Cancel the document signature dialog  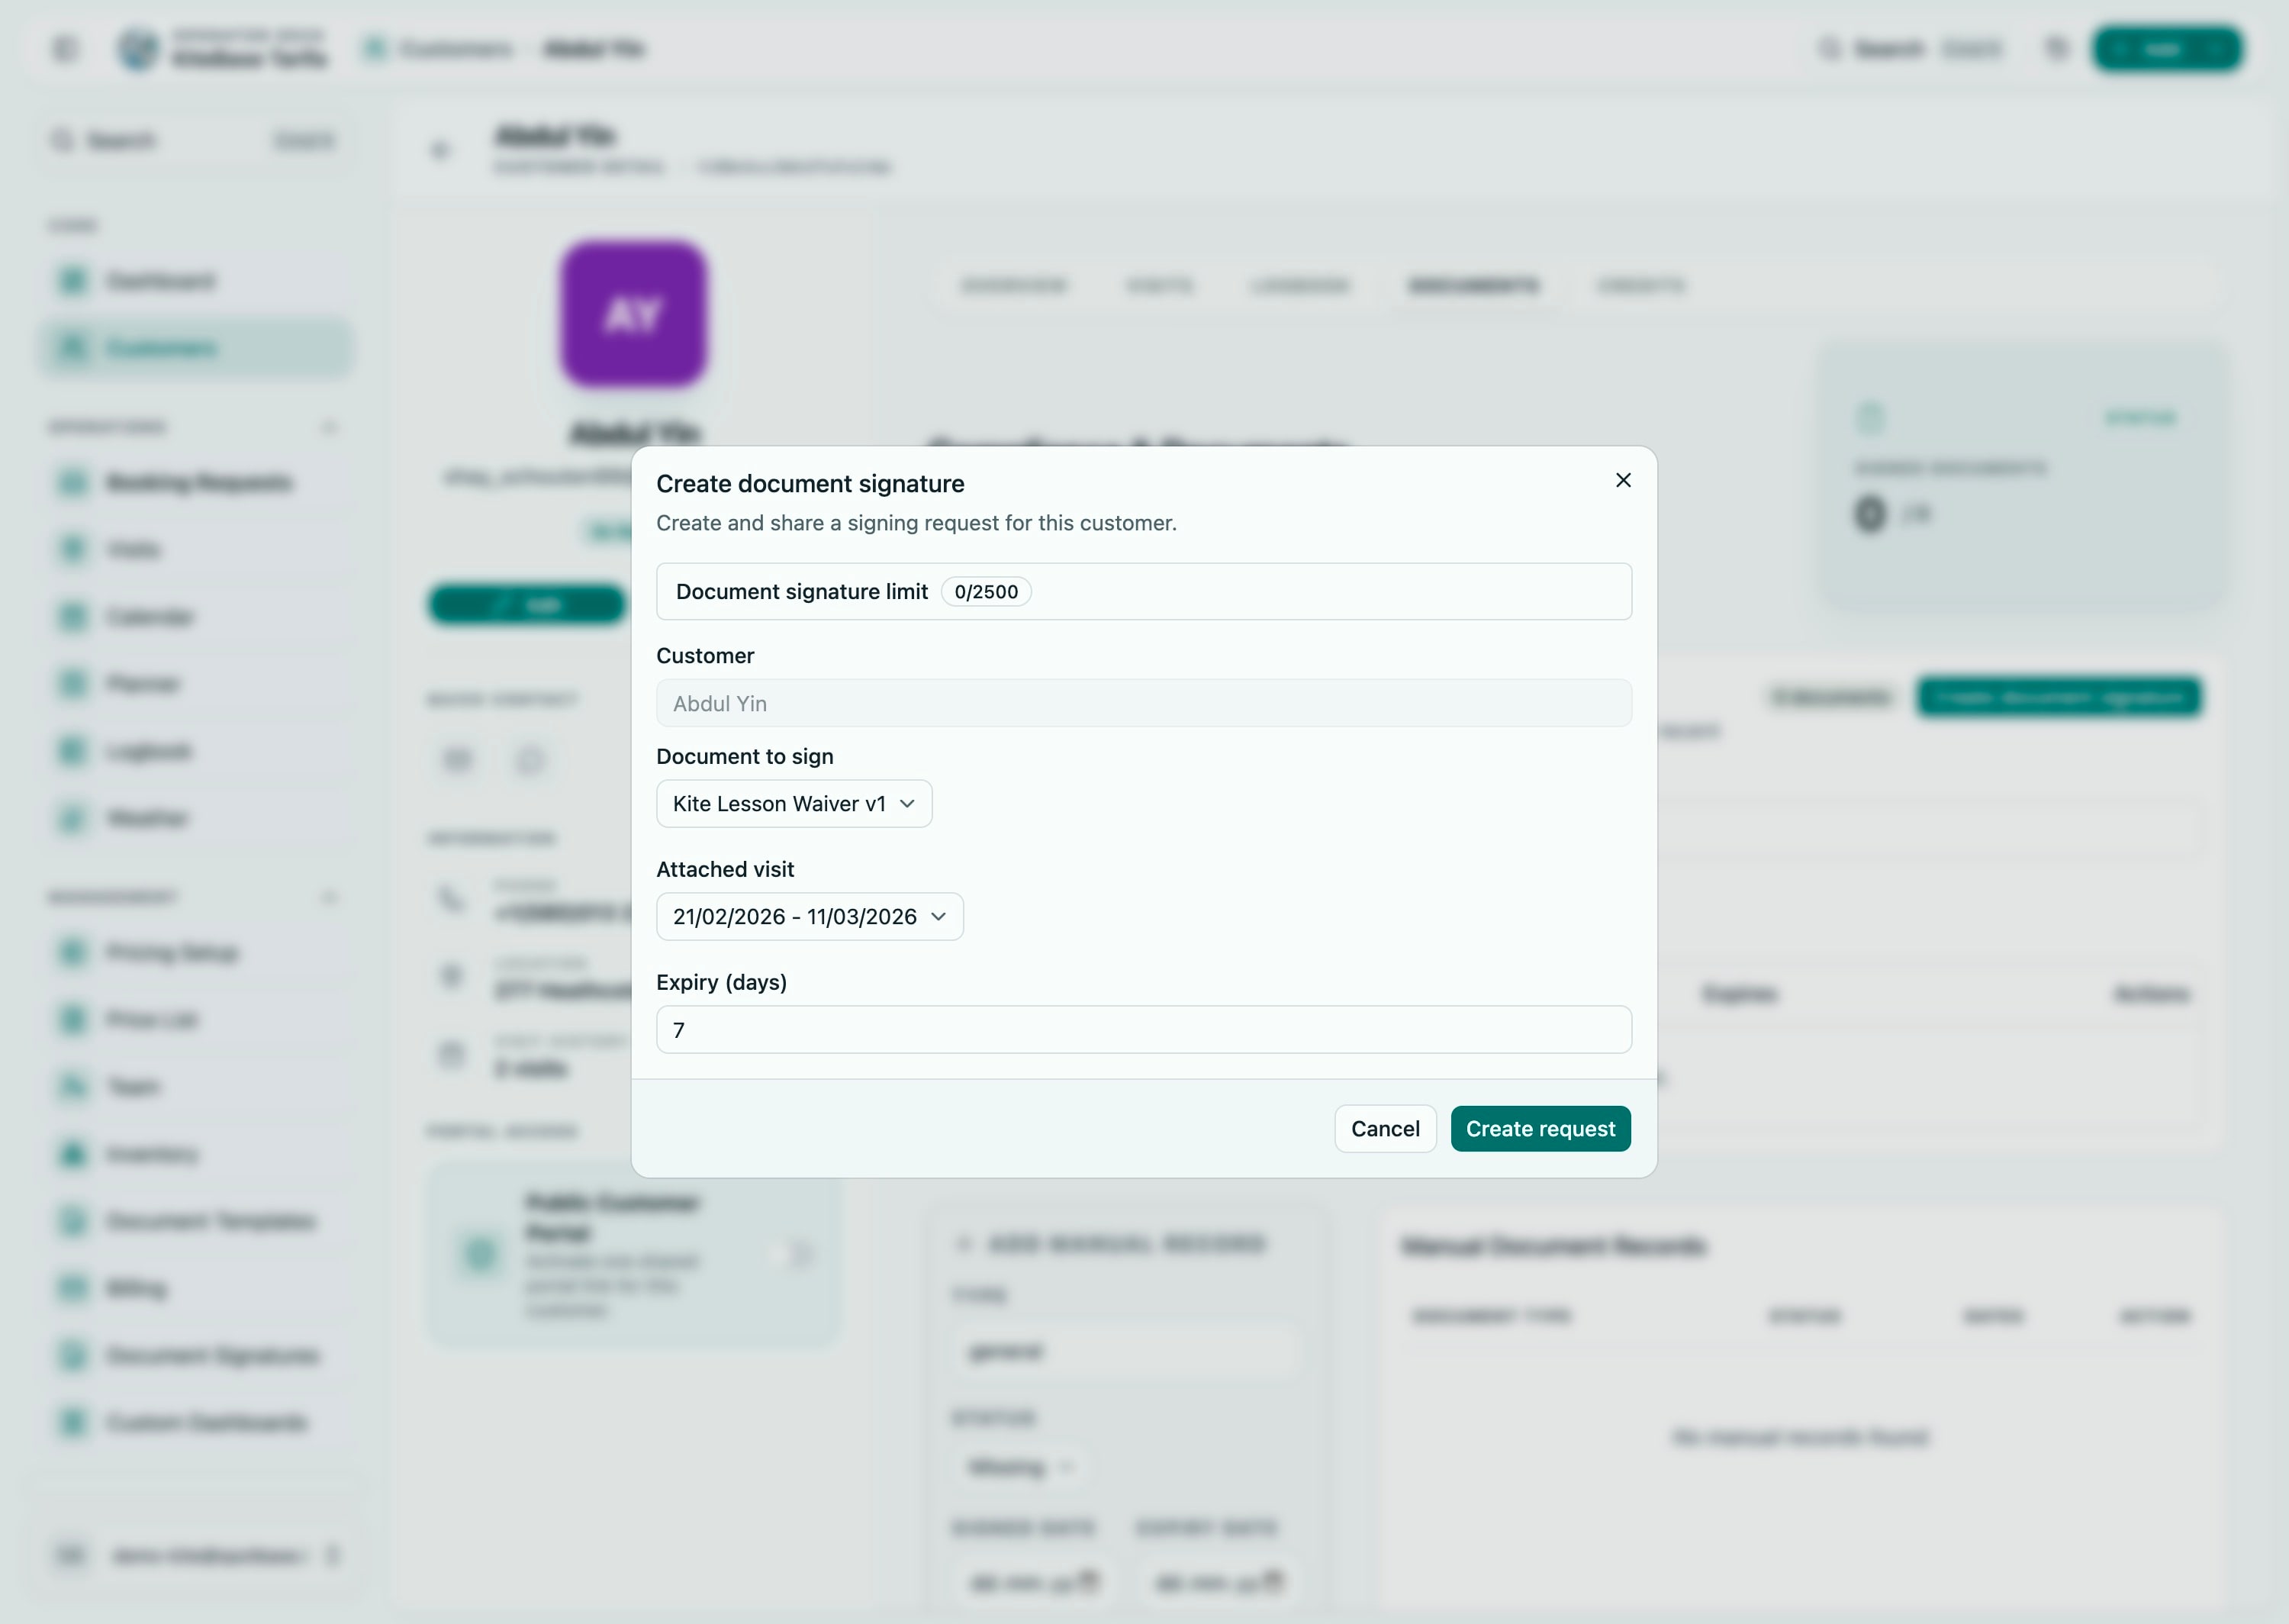pyautogui.click(x=1386, y=1128)
